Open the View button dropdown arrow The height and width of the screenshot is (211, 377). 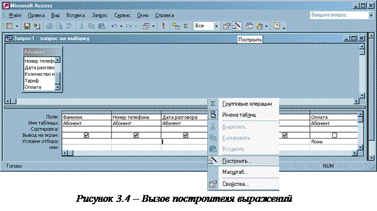coord(17,26)
